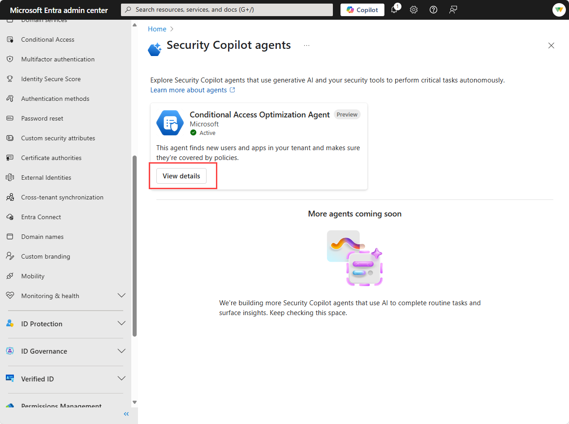Screen dimensions: 569x424
Task: Click the Domain names icon
Action: [10, 237]
